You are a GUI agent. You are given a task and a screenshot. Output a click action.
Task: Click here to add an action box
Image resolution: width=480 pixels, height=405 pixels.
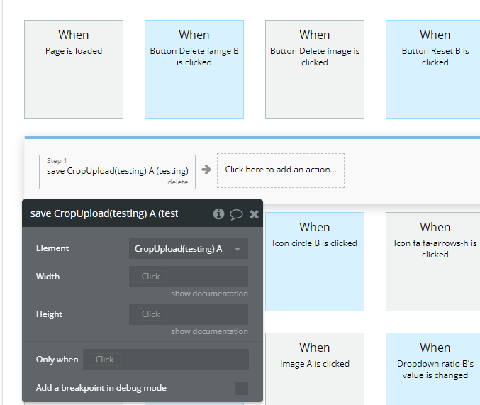(x=281, y=170)
